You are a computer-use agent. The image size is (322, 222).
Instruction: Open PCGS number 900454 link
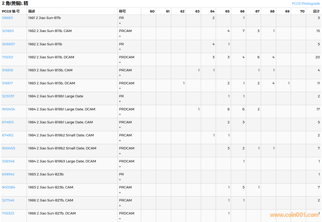(x=9, y=109)
